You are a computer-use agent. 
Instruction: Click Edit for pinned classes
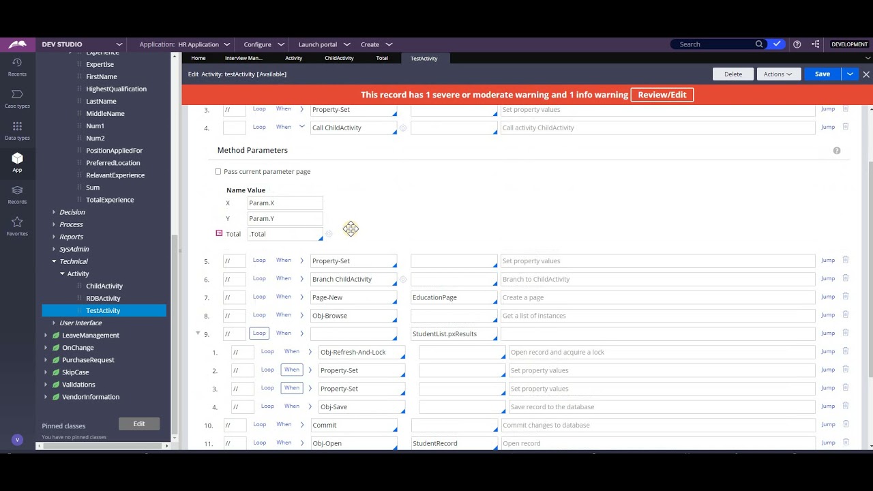pyautogui.click(x=139, y=423)
